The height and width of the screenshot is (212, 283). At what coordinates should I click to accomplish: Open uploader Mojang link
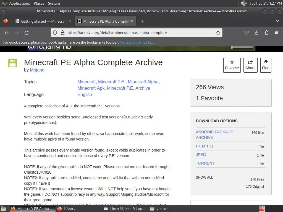pyautogui.click(x=37, y=70)
